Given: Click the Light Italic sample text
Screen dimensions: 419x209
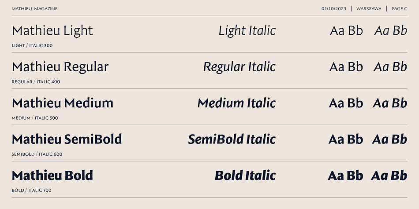Looking at the screenshot, I should pyautogui.click(x=247, y=31).
